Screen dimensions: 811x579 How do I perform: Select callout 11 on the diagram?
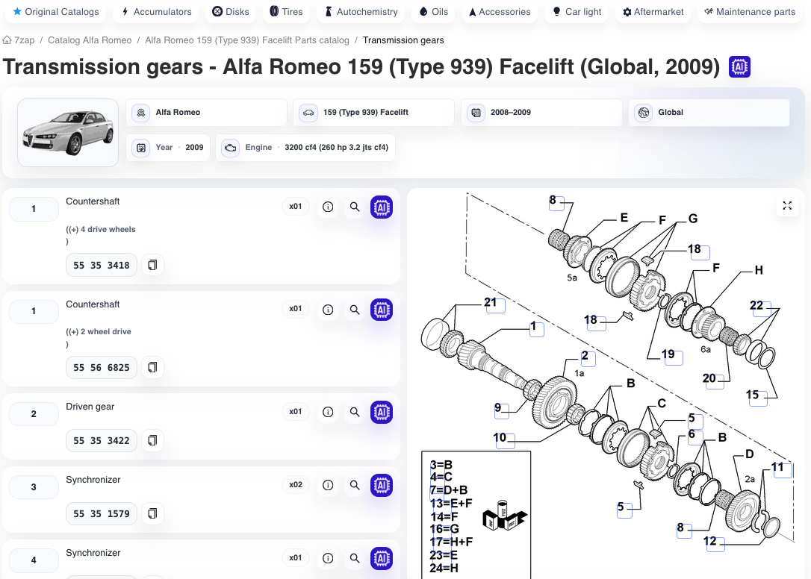pyautogui.click(x=782, y=469)
